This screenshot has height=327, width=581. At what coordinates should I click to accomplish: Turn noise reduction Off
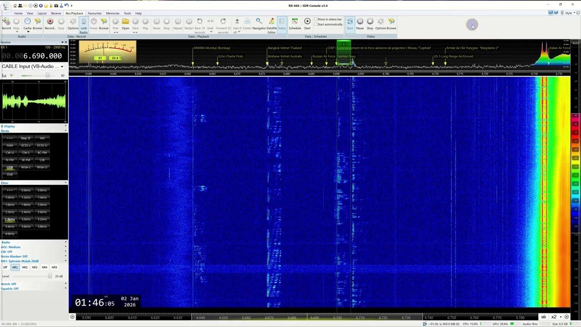(x=5, y=268)
